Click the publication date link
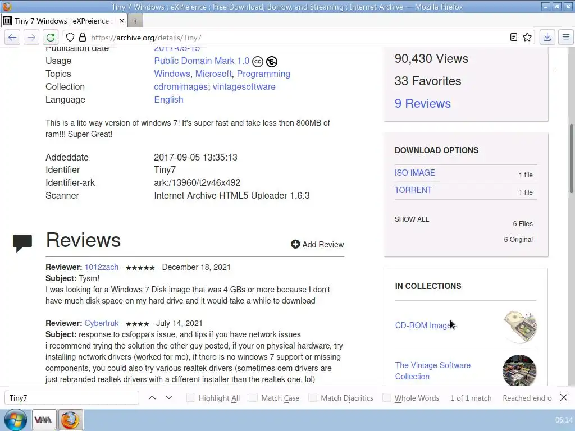Viewport: 575px width, 431px height. point(177,49)
